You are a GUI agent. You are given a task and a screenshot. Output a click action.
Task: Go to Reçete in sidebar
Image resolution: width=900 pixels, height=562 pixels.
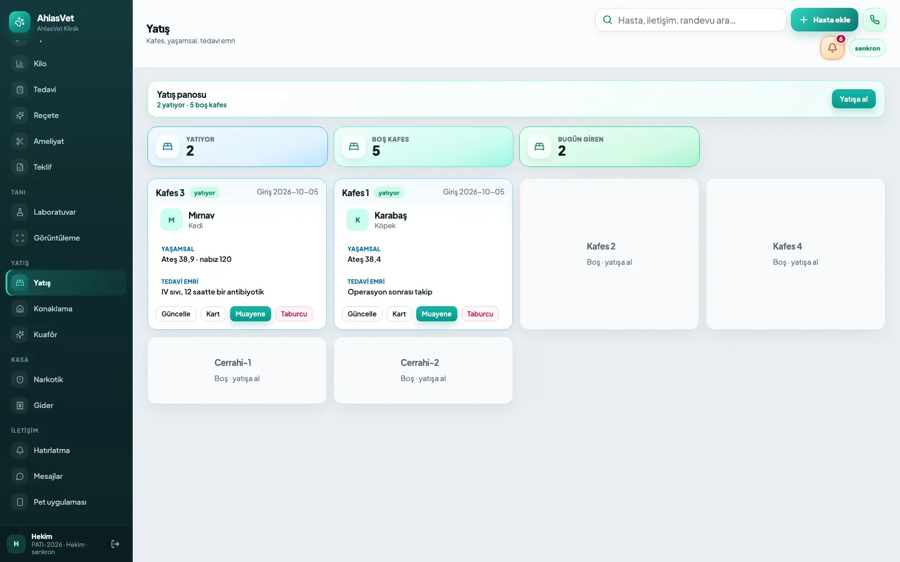coord(66,115)
